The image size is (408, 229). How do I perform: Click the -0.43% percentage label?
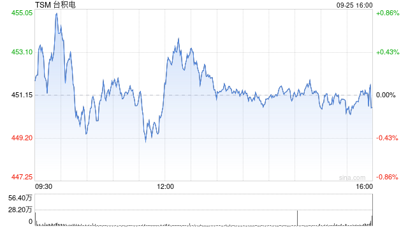click(x=387, y=138)
